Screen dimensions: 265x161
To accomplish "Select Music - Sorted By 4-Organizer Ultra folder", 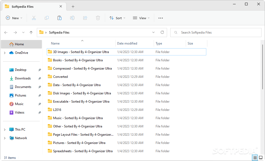I will pos(126,118).
